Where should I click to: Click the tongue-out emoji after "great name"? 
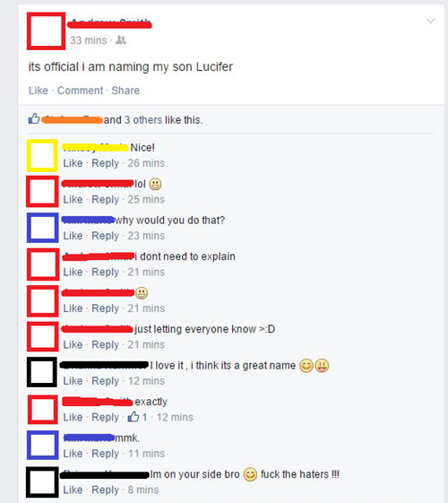click(322, 366)
